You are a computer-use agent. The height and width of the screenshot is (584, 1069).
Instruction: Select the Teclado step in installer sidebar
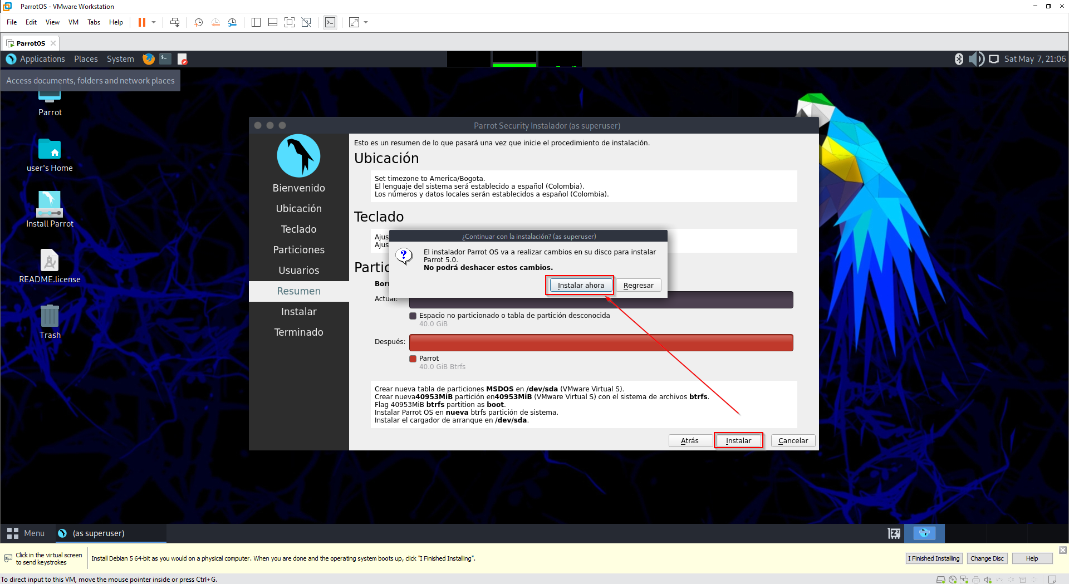tap(299, 229)
